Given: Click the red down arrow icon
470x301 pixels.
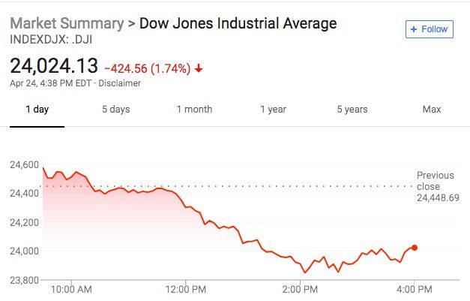Looking at the screenshot, I should click(x=198, y=68).
